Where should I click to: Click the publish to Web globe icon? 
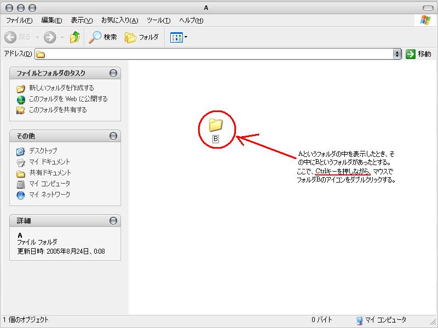(x=21, y=99)
